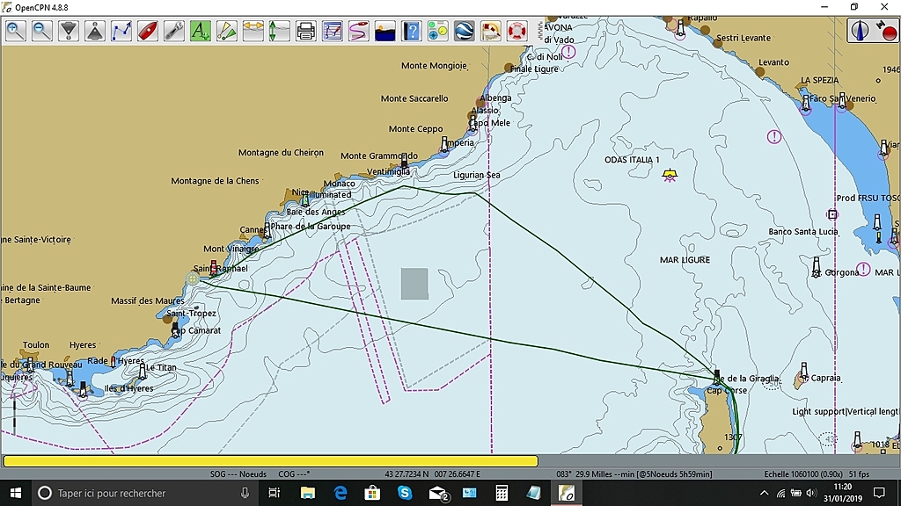The image size is (901, 506).
Task: Click the 'Toulon' place label
Action: [35, 344]
